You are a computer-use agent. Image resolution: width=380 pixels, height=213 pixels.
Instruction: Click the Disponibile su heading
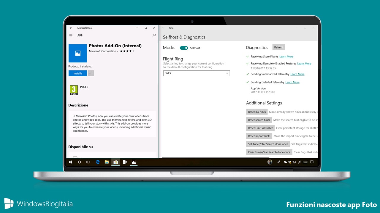81,147
